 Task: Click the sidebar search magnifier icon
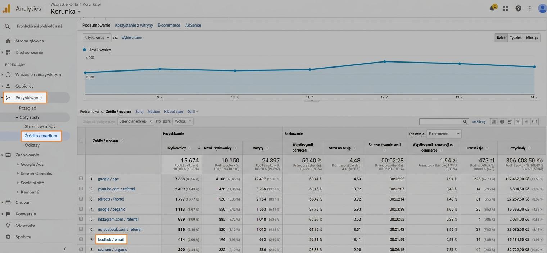(x=7, y=26)
